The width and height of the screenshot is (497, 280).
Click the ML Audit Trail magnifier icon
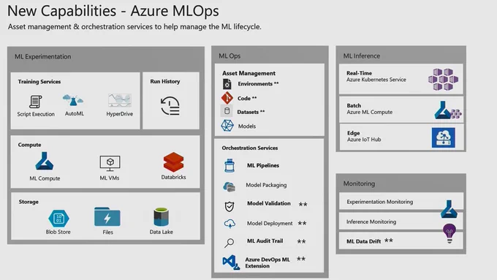pos(229,243)
